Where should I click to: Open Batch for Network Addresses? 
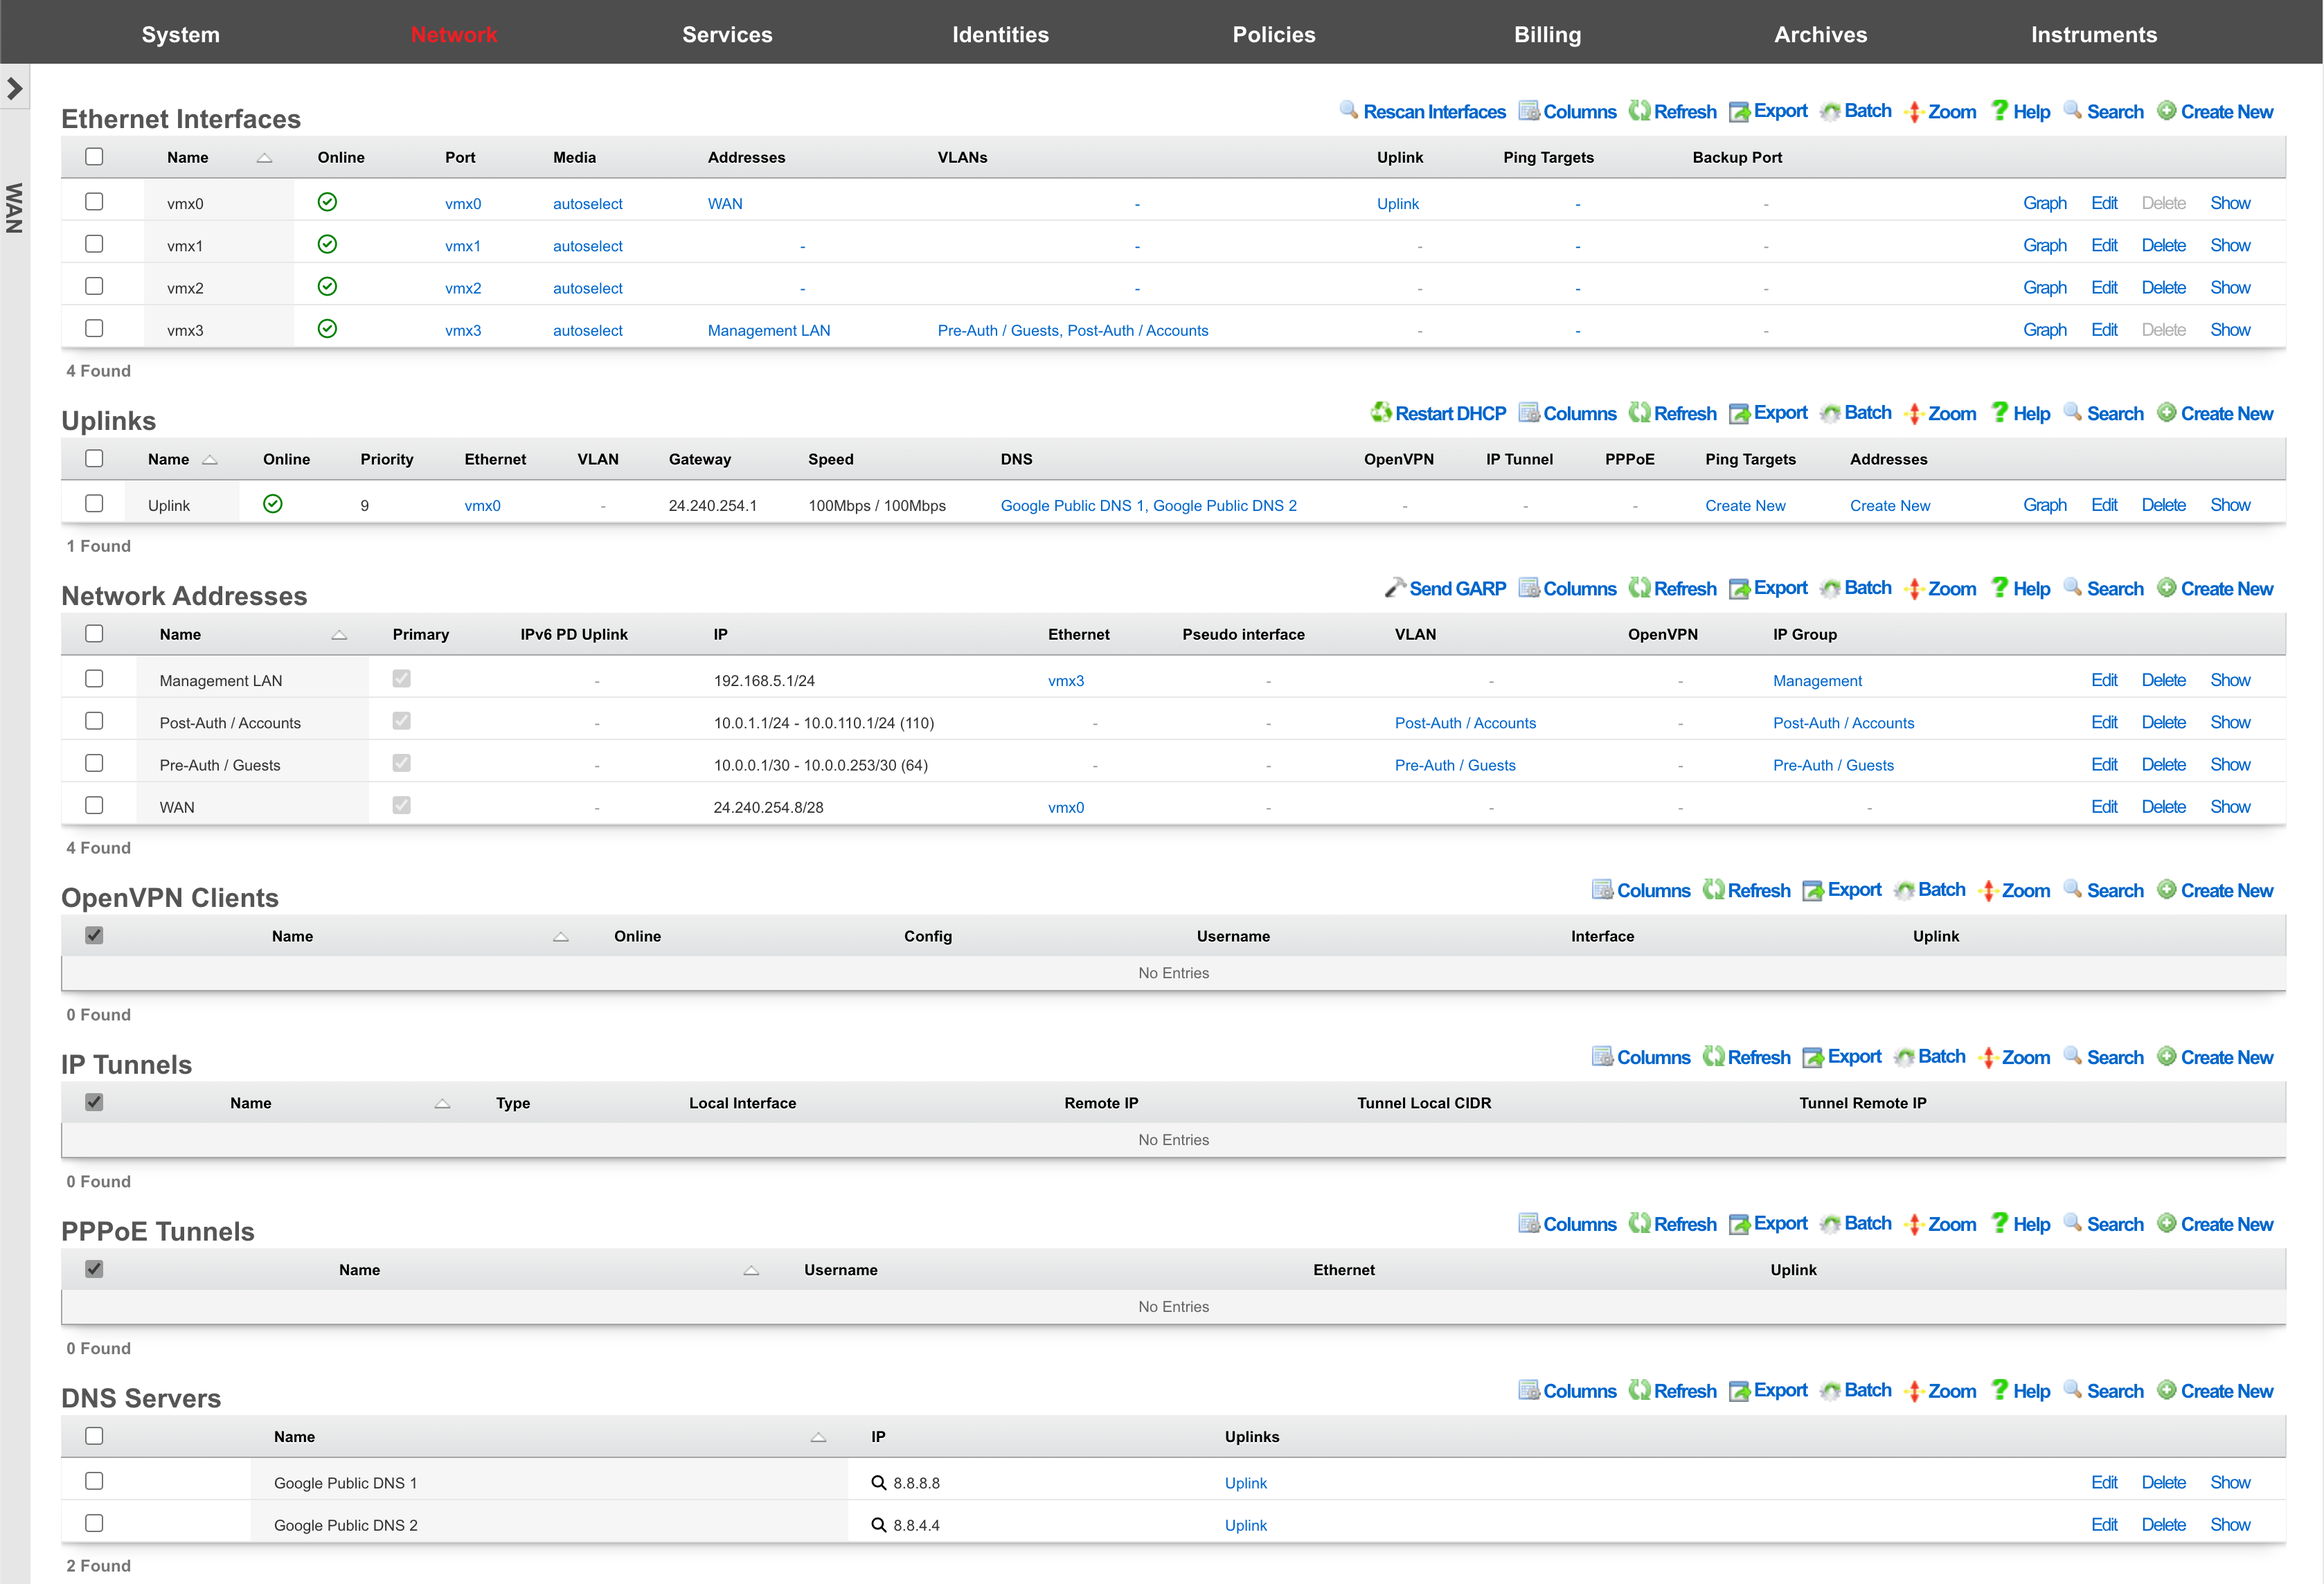click(x=1855, y=588)
